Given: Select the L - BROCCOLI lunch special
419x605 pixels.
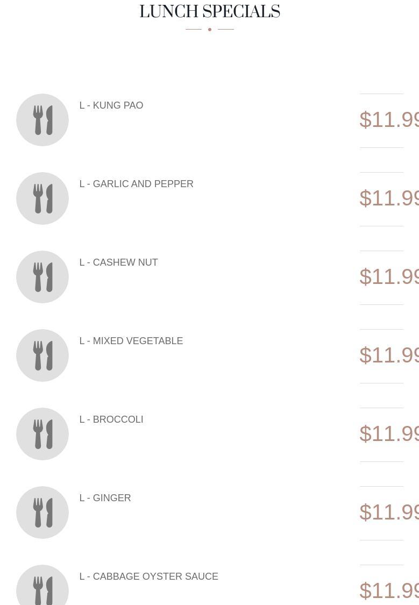Looking at the screenshot, I should [111, 419].
